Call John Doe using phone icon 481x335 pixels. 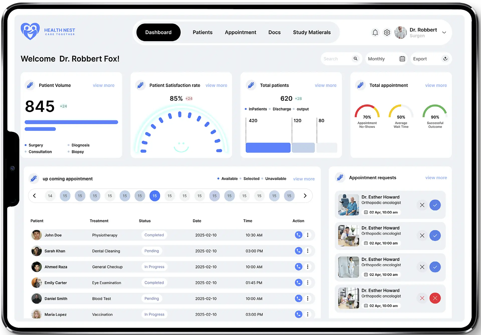coord(298,235)
